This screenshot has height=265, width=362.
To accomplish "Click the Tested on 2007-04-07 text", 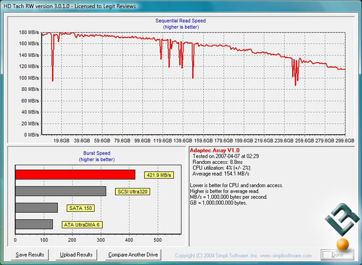I will 225,156.
